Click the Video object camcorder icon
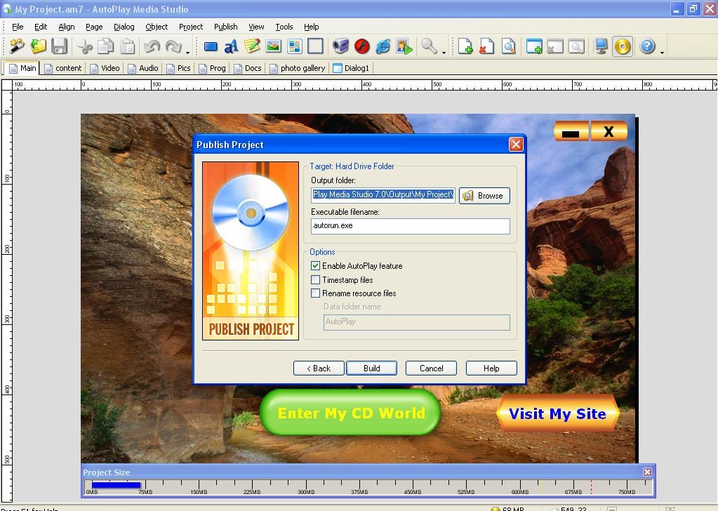Viewport: 718px width, 511px height. 341,47
